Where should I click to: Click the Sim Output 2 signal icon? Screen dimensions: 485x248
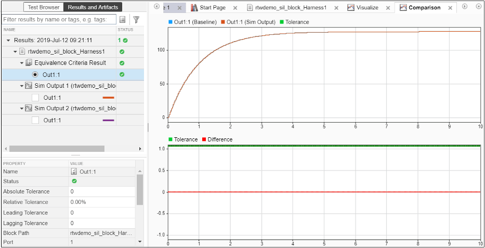tap(29, 109)
